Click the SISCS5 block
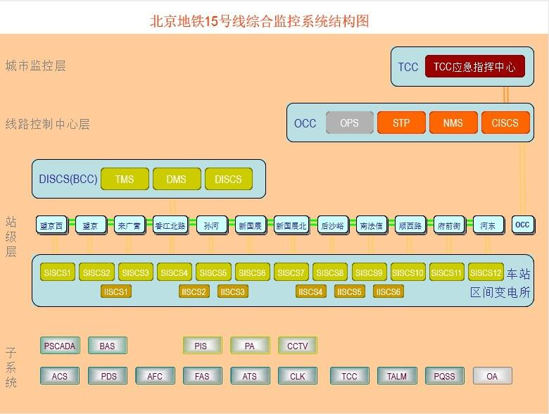This screenshot has height=414, width=549. click(x=213, y=272)
